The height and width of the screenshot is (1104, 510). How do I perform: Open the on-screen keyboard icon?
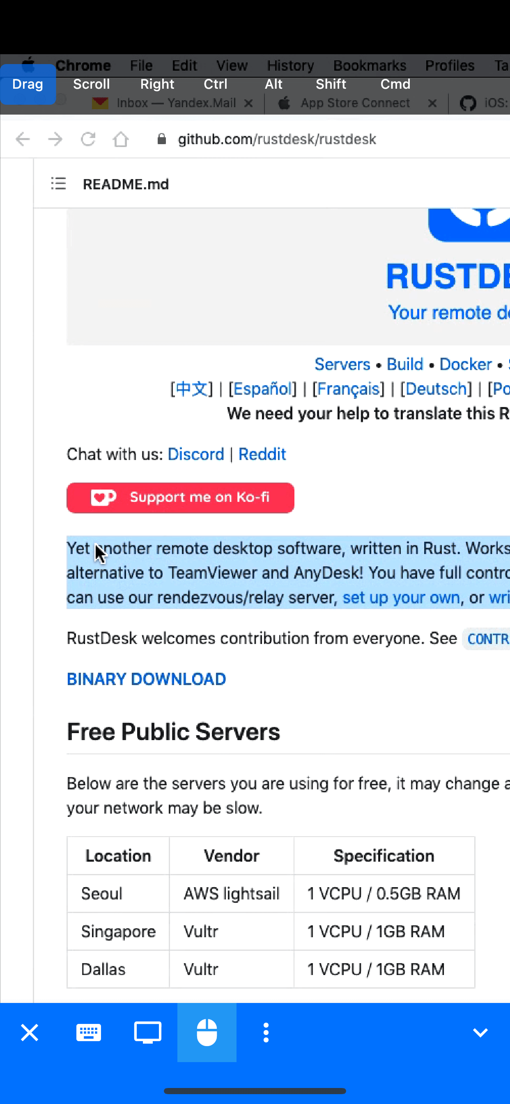[x=89, y=1033]
